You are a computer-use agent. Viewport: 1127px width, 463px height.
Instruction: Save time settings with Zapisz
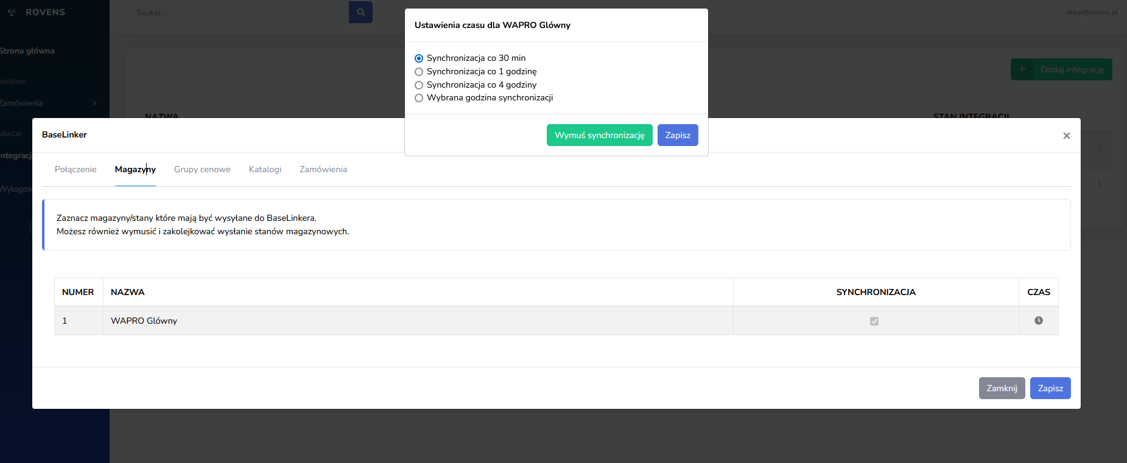click(678, 135)
